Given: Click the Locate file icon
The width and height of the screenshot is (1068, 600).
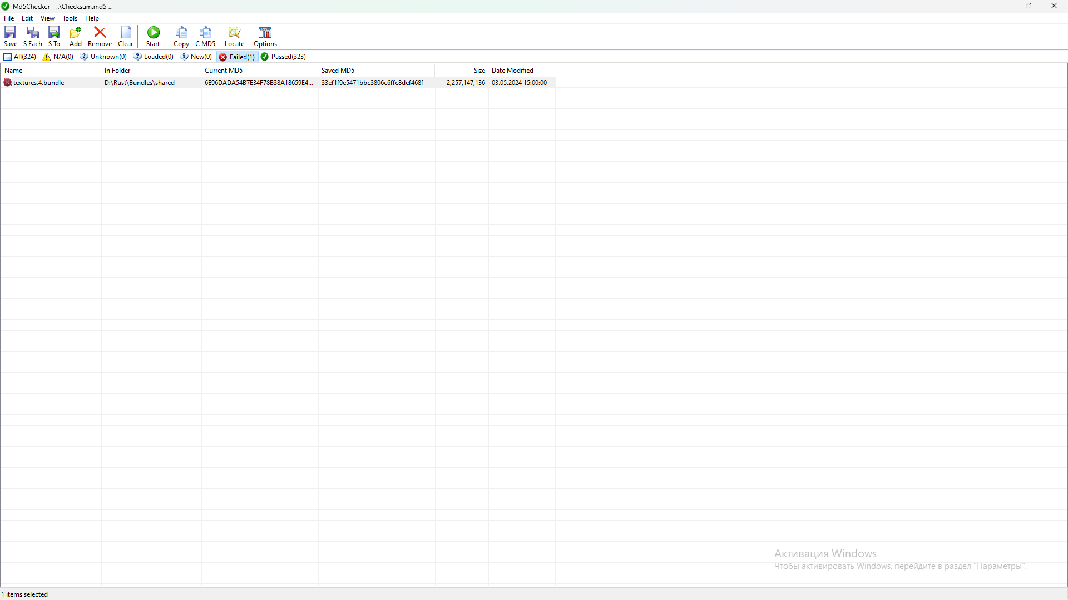Looking at the screenshot, I should [x=234, y=36].
